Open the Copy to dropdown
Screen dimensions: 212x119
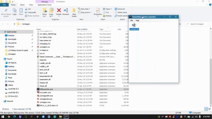(x=51, y=15)
